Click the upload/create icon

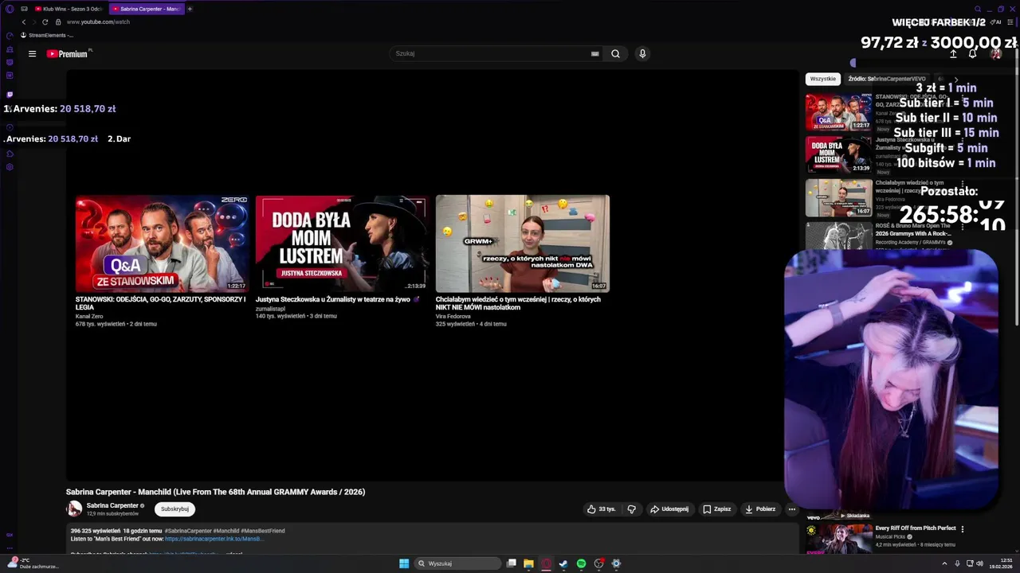point(953,54)
